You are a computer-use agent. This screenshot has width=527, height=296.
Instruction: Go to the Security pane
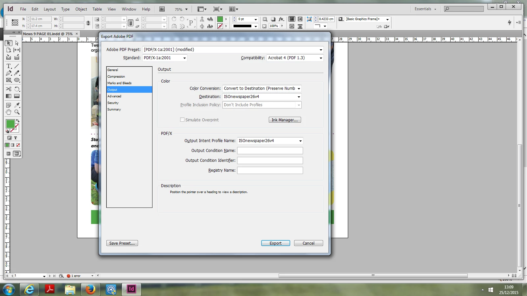tap(129, 103)
